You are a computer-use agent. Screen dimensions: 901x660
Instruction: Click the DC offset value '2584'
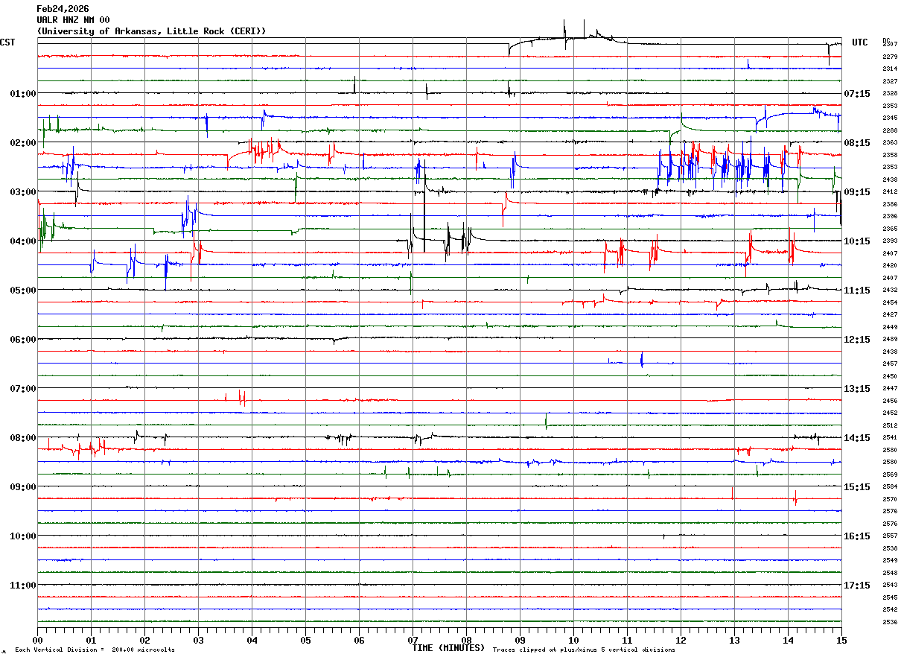pyautogui.click(x=890, y=486)
